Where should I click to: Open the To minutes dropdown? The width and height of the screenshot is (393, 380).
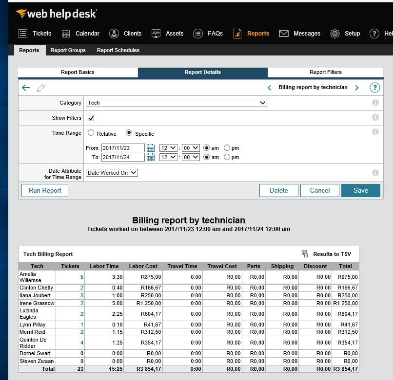click(191, 157)
